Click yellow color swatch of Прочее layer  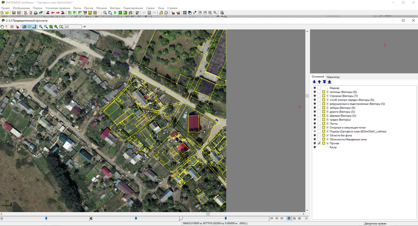(324, 143)
